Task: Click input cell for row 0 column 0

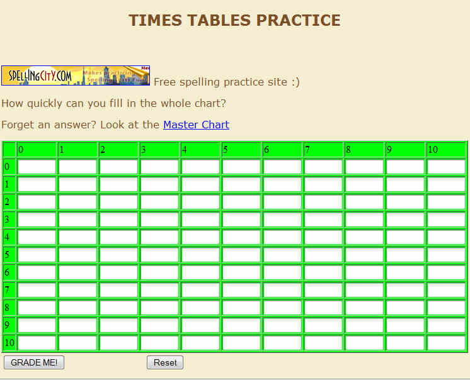Action: (37, 167)
